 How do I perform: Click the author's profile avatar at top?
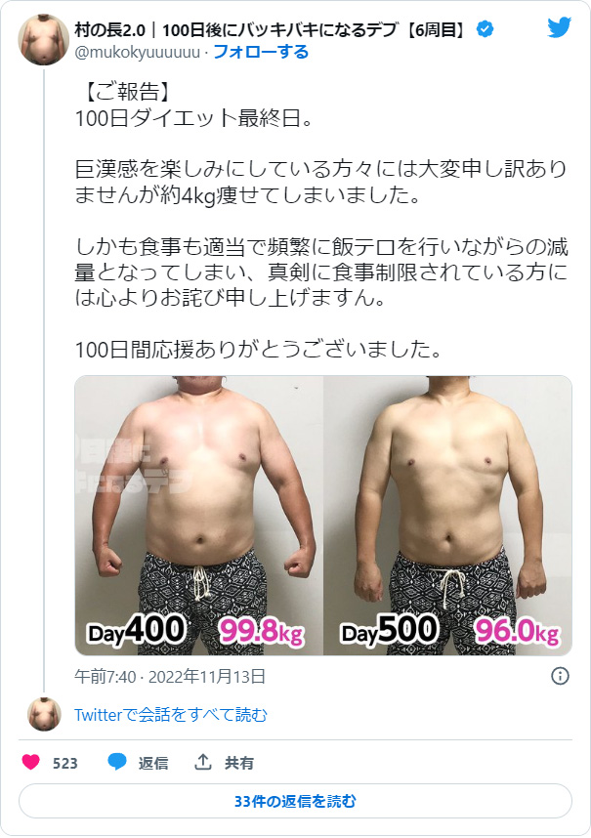(x=44, y=40)
